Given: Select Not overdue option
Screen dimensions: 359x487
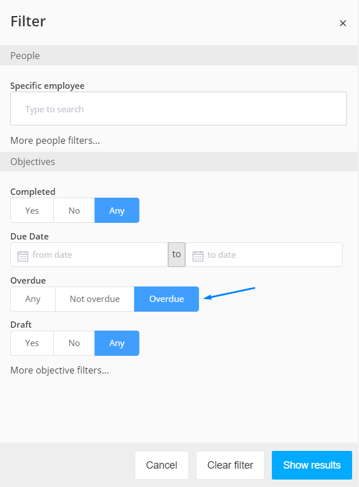Looking at the screenshot, I should [95, 299].
